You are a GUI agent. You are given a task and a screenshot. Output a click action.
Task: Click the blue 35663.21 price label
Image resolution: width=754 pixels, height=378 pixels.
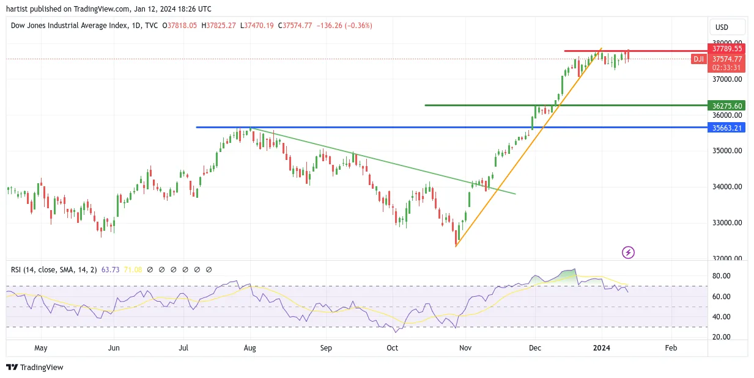[727, 128]
